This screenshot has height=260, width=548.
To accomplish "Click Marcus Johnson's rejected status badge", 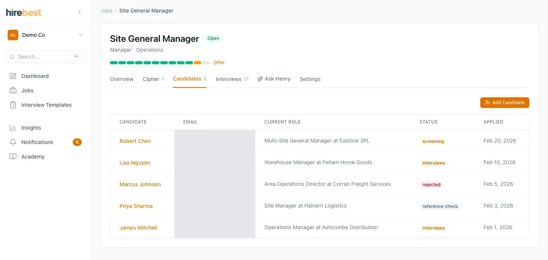I will tap(432, 185).
